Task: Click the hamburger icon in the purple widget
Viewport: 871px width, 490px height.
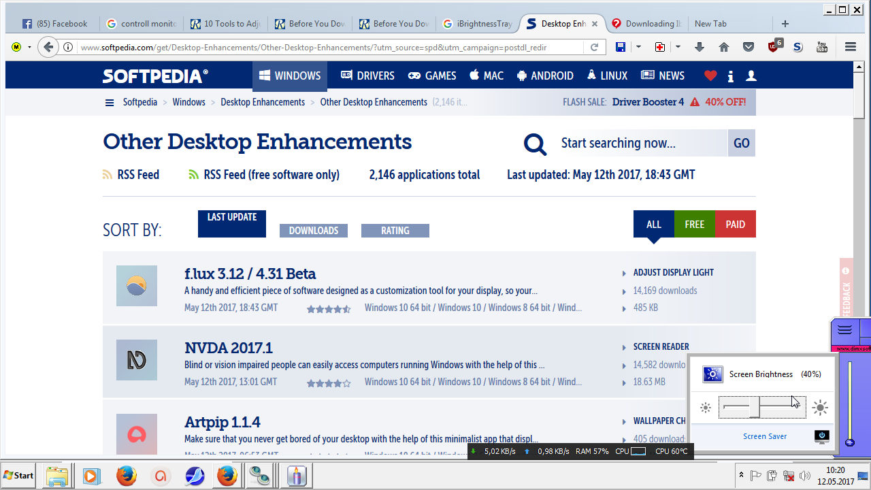Action: click(x=844, y=330)
